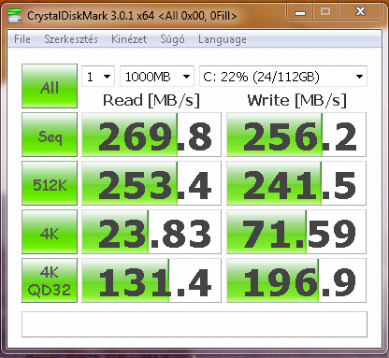Run all benchmarks with the All button

coord(50,86)
